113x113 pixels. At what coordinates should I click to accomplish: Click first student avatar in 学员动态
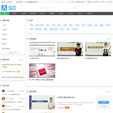(3, 91)
